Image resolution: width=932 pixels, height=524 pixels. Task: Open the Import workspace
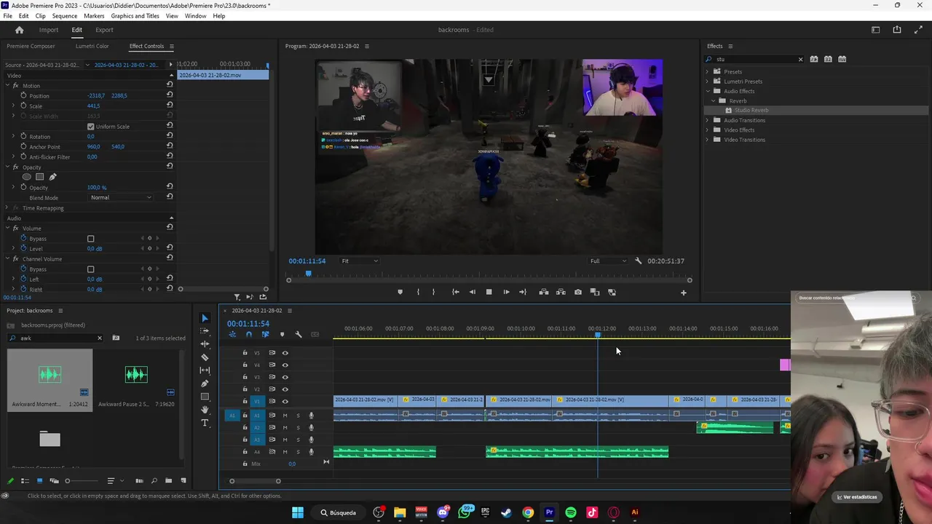49,30
